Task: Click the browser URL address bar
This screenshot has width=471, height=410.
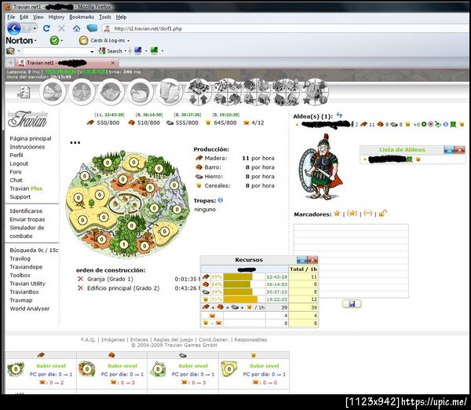Action: click(286, 28)
